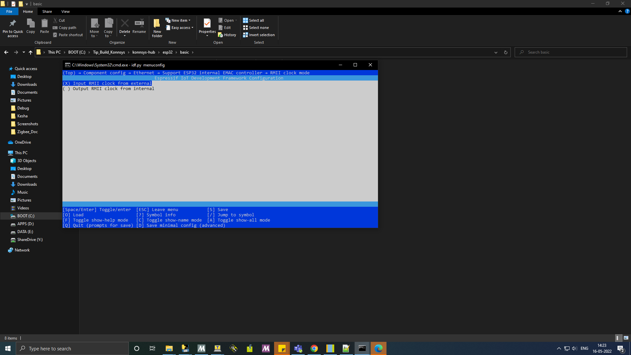
Task: Open the Explorer help icon
Action: pos(627,11)
